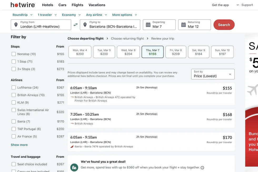Open the Hotels navigation item
258x172 pixels.
(48, 5)
